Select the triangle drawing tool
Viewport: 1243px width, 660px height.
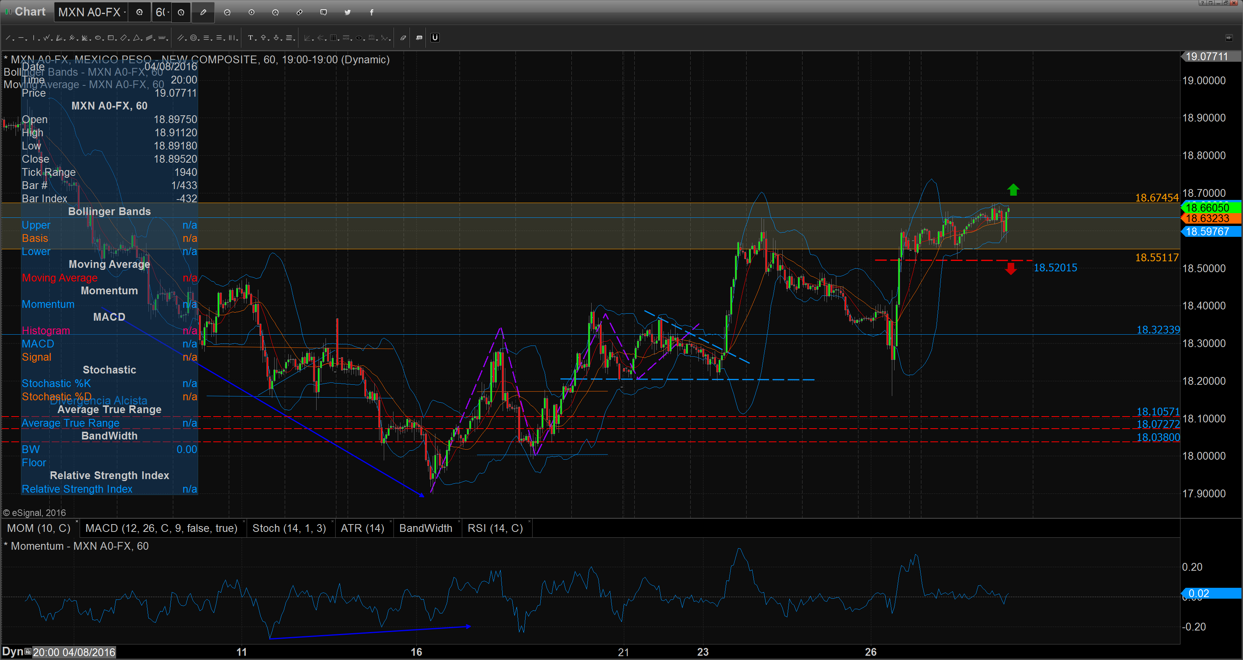click(x=137, y=38)
